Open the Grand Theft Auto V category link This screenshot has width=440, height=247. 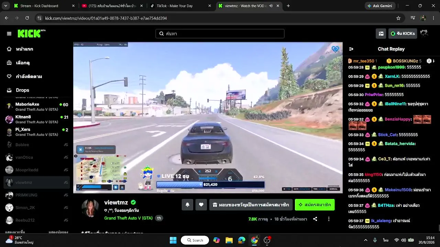(128, 218)
